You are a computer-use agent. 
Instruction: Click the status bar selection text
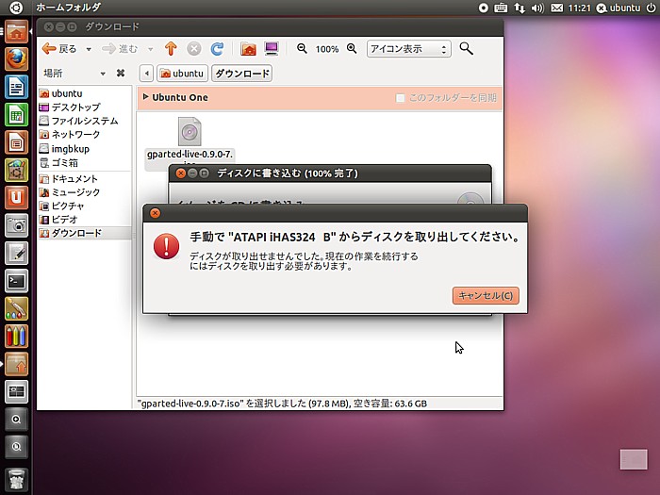282,404
